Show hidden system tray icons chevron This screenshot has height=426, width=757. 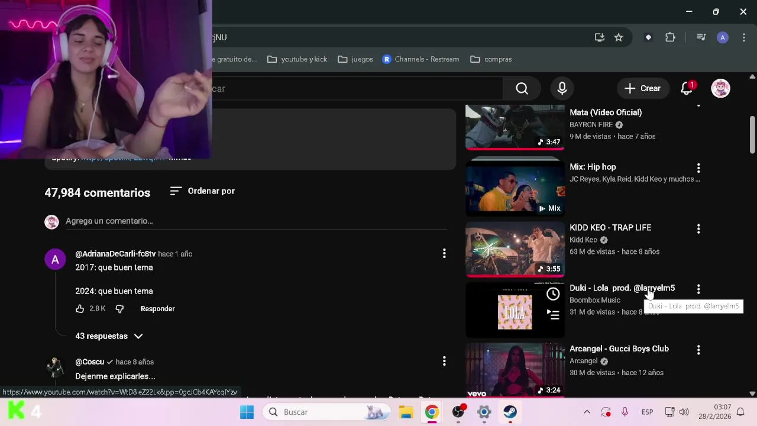587,412
